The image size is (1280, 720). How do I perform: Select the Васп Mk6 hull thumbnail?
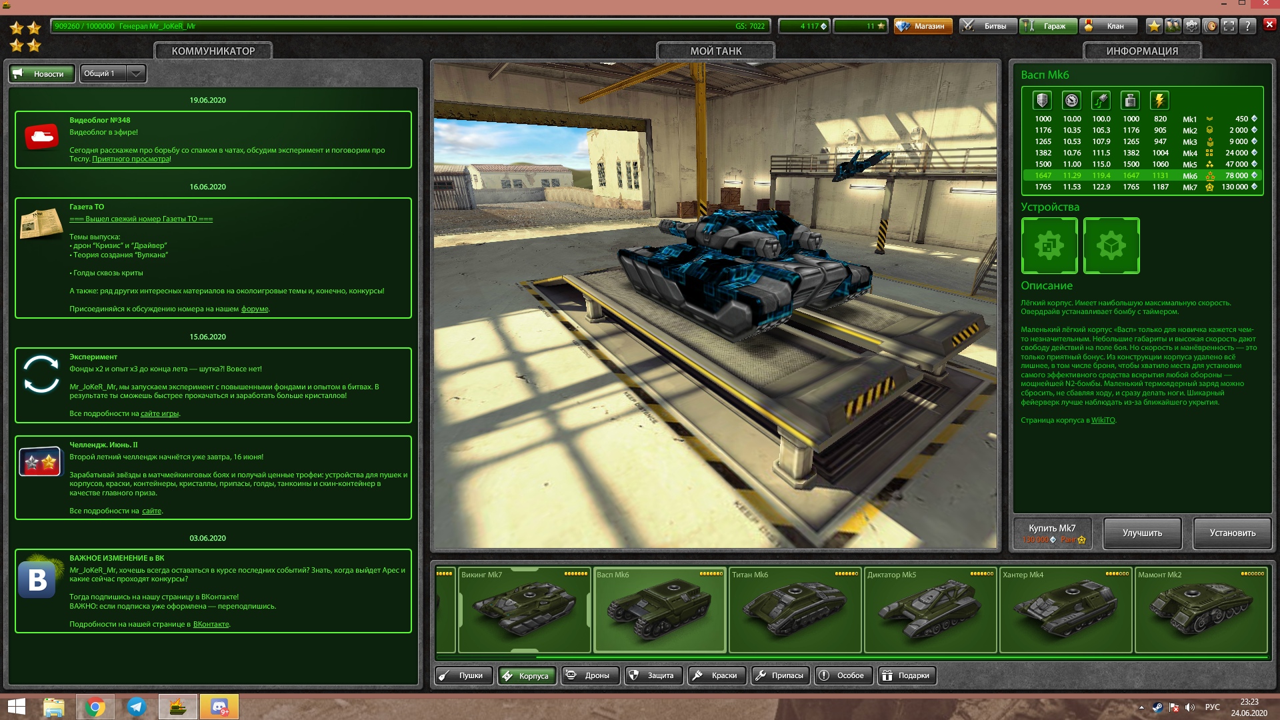(x=659, y=610)
